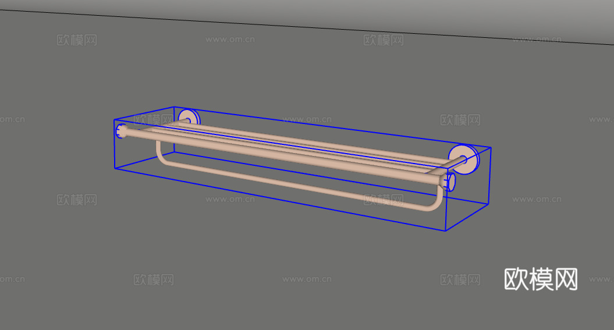
Task: Select the left end cap of front rail
Action: 121,131
